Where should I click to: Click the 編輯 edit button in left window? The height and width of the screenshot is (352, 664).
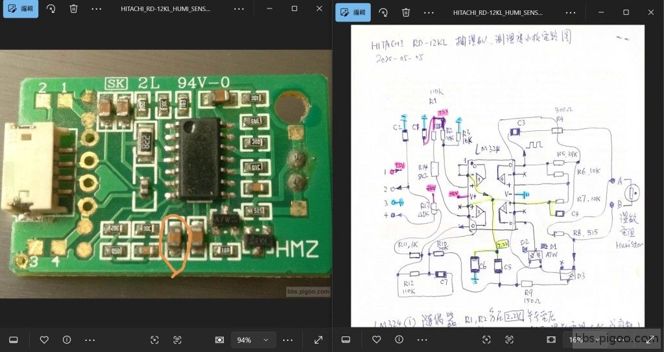(x=20, y=9)
